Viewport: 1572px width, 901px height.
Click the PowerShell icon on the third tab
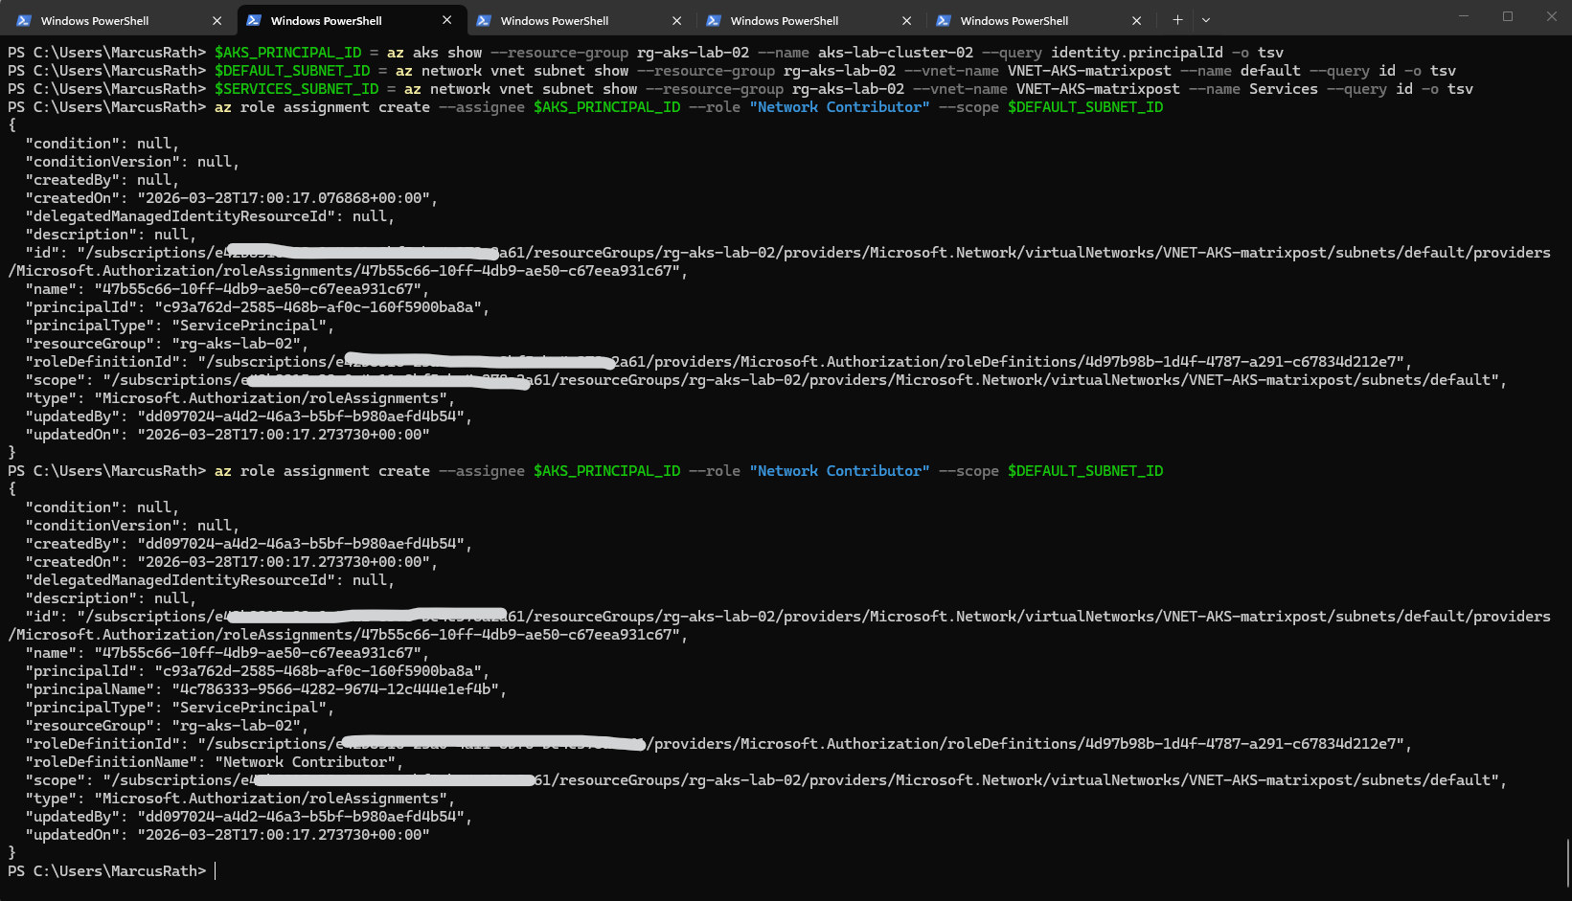pos(484,20)
